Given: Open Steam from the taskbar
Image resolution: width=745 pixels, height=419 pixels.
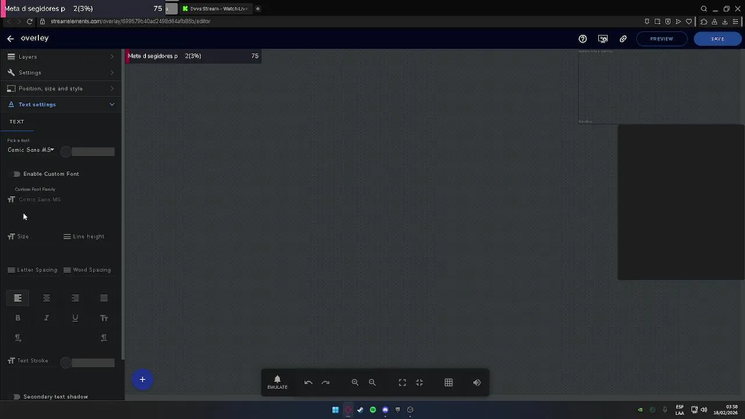Looking at the screenshot, I should [x=360, y=410].
